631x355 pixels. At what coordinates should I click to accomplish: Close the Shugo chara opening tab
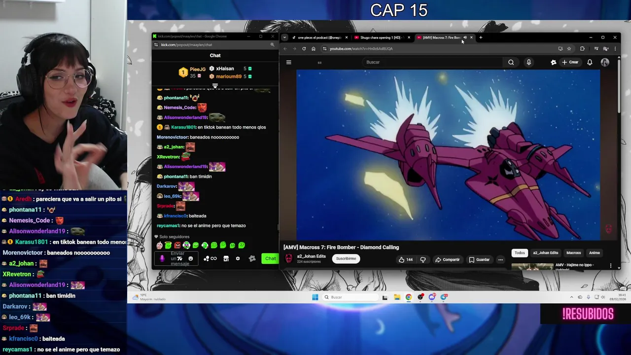tap(409, 37)
